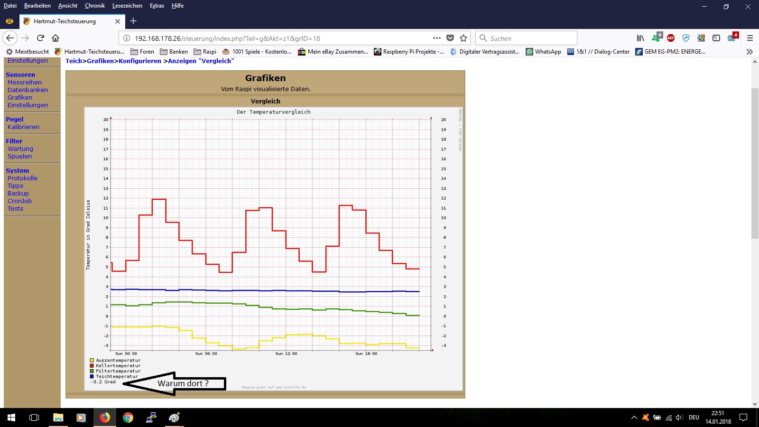The height and width of the screenshot is (427, 759).
Task: Click the Adblock Plus toolbar icon
Action: 671,38
